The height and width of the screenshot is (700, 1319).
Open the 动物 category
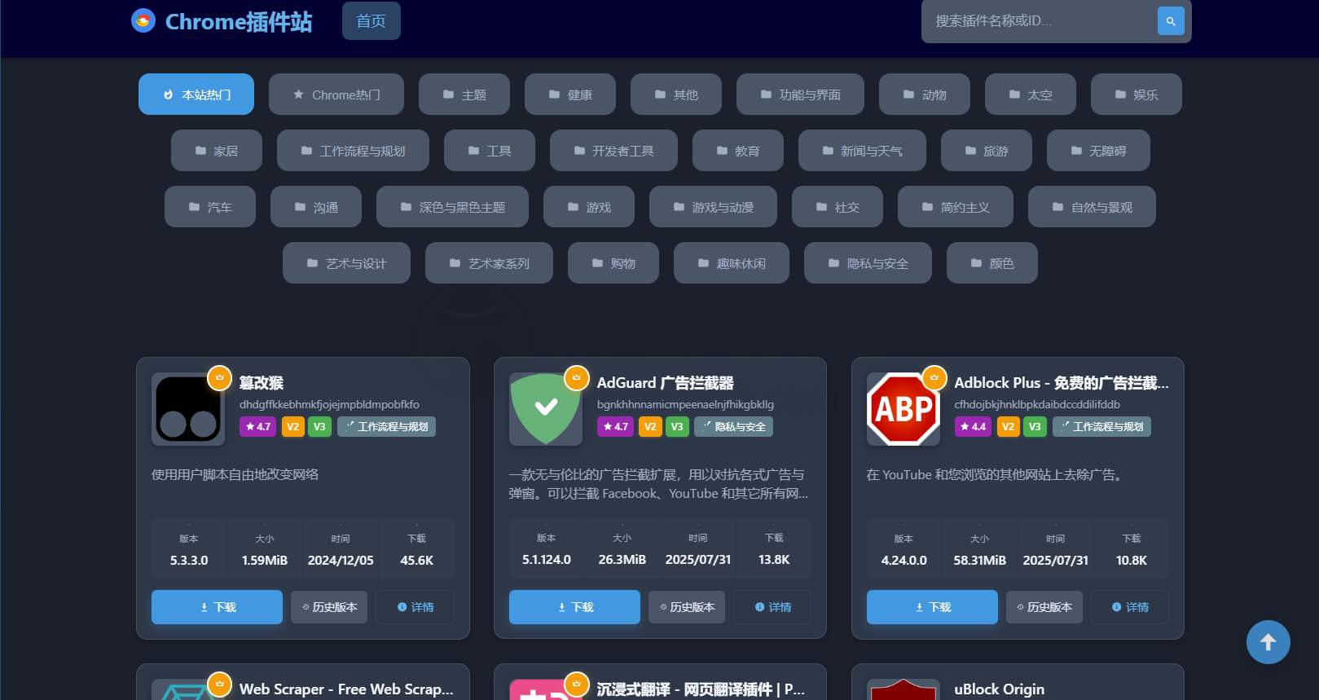(925, 95)
